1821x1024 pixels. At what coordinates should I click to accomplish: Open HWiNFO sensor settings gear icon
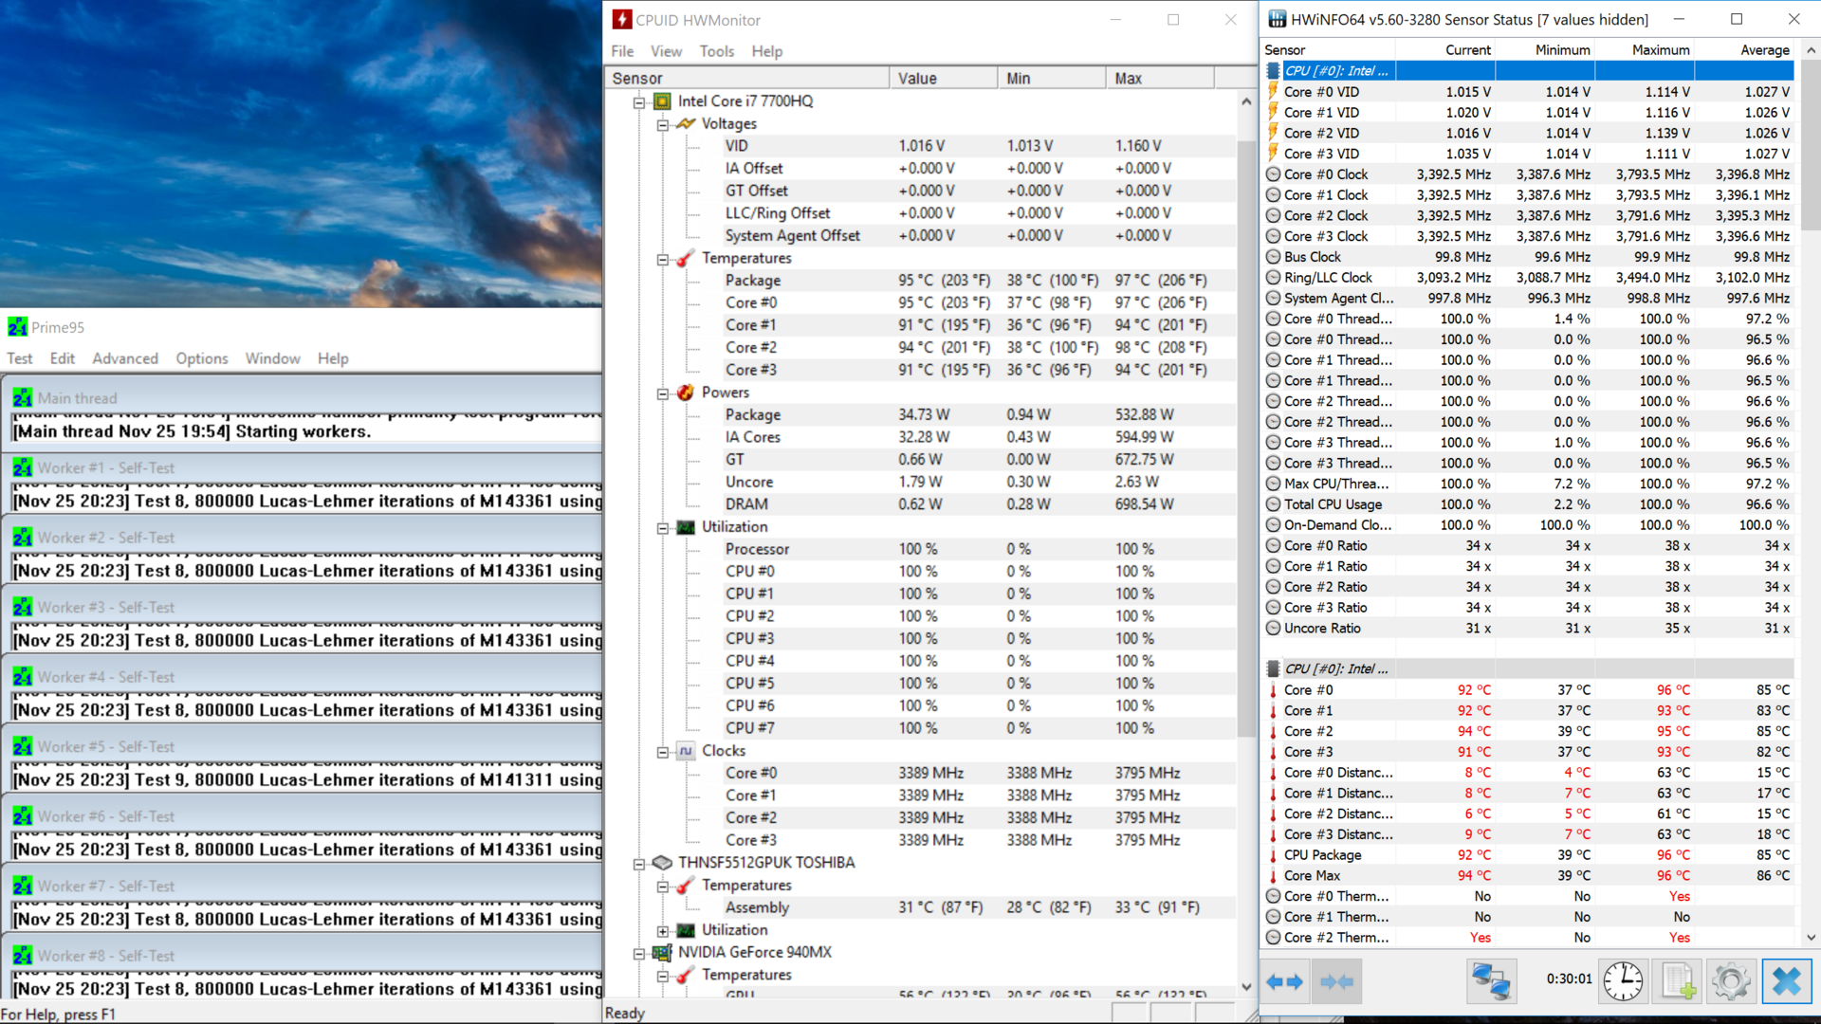(x=1731, y=981)
